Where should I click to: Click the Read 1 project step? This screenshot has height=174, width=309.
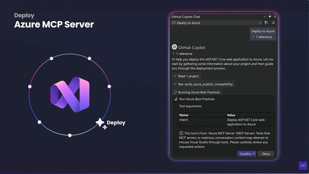click(186, 76)
